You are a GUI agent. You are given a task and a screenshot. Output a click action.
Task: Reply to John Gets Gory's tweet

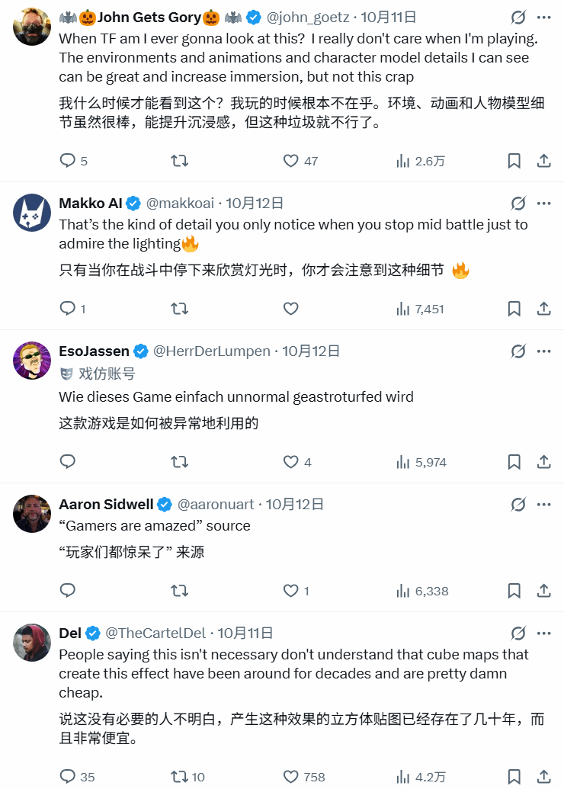(68, 161)
